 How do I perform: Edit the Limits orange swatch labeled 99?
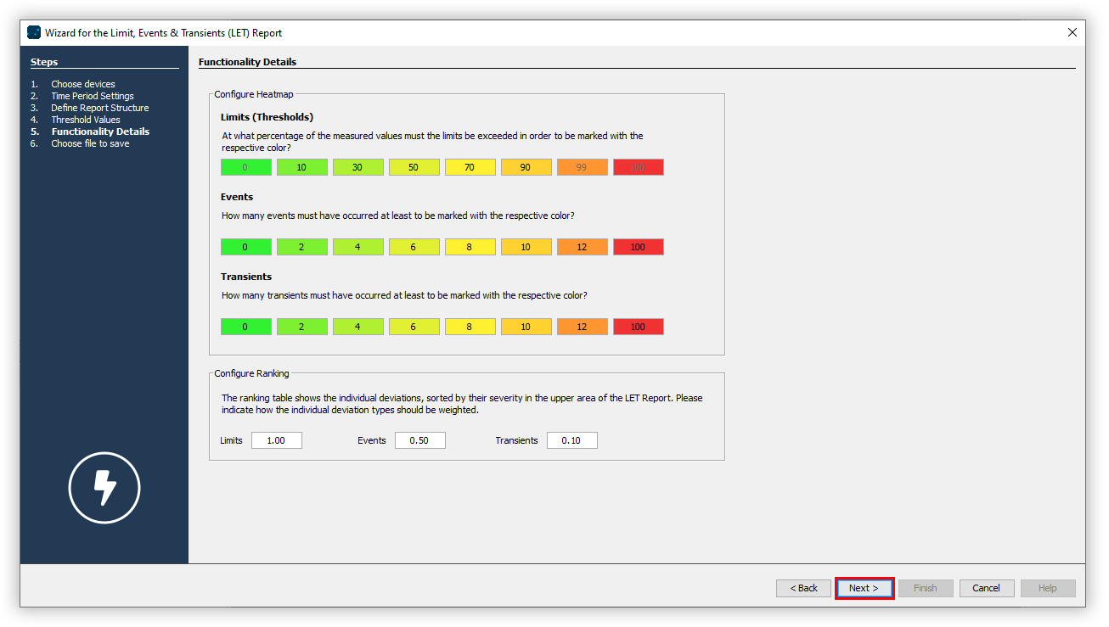582,167
